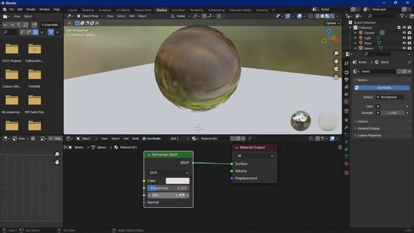The image size is (414, 233).
Task: Switch file browser to thumbnail display
Action: pyautogui.click(x=36, y=32)
